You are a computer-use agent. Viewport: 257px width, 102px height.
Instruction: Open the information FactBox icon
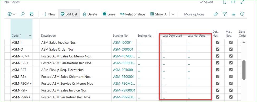[242, 14]
